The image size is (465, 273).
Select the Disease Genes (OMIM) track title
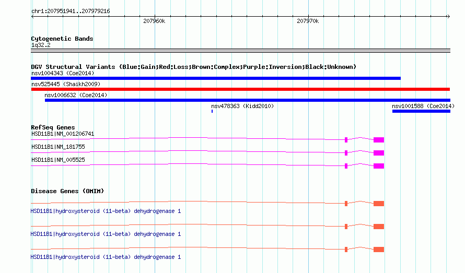(67, 191)
